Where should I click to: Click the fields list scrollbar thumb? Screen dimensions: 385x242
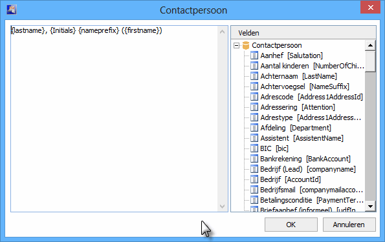pos(370,61)
